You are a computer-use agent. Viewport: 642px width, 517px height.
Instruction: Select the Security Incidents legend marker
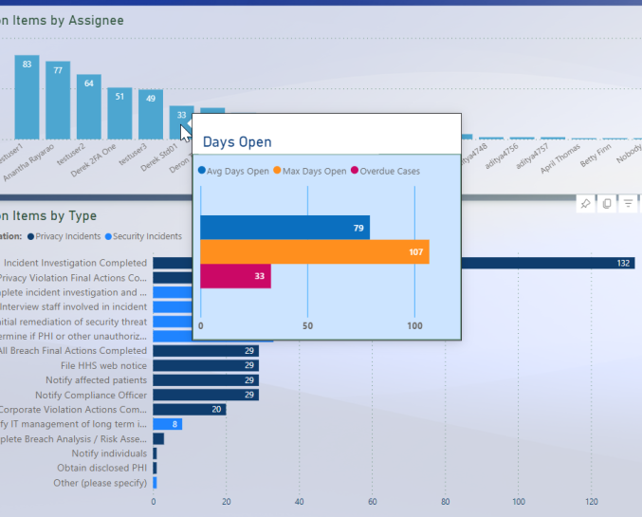[108, 236]
